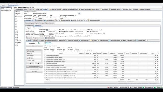The image size is (163, 92).
Task: Click the Регистрация (3) tab icon
Action: (35, 20)
